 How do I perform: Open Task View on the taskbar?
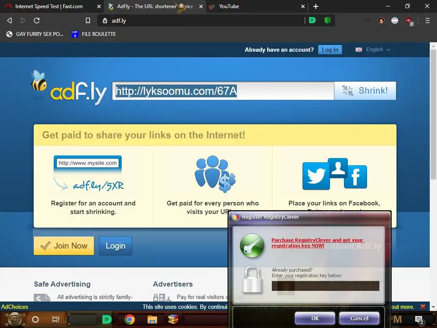coord(56,319)
